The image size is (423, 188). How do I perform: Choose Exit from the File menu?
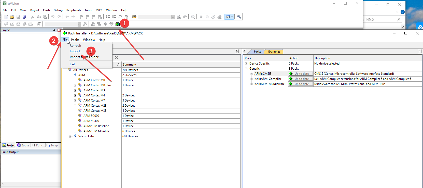coord(72,64)
